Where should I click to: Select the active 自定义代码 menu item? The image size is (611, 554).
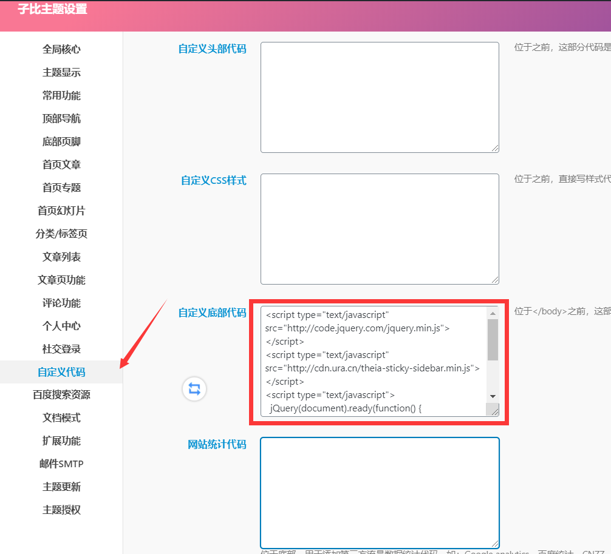coord(61,372)
